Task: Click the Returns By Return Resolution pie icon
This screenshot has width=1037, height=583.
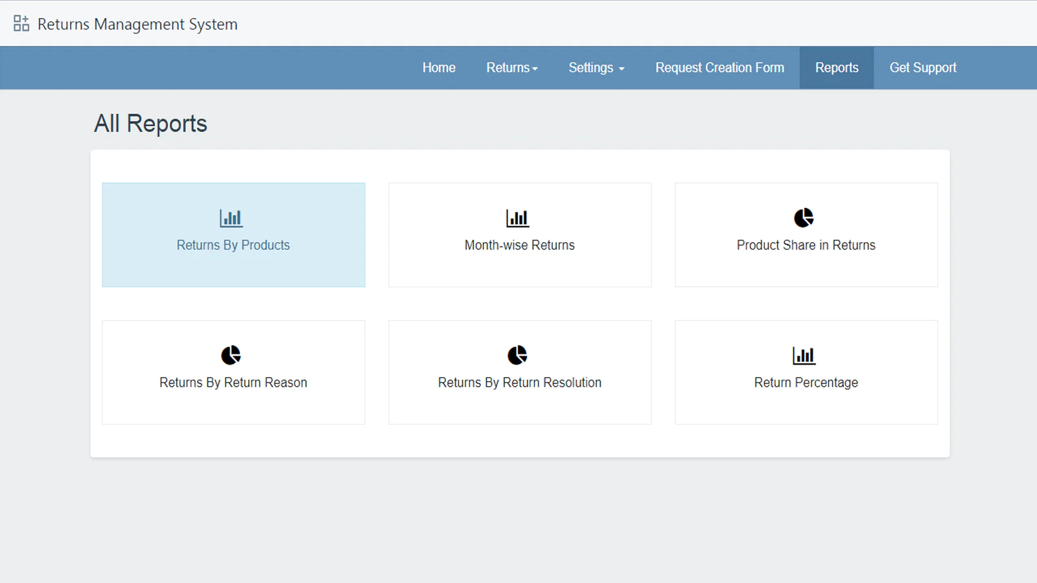Action: [517, 355]
